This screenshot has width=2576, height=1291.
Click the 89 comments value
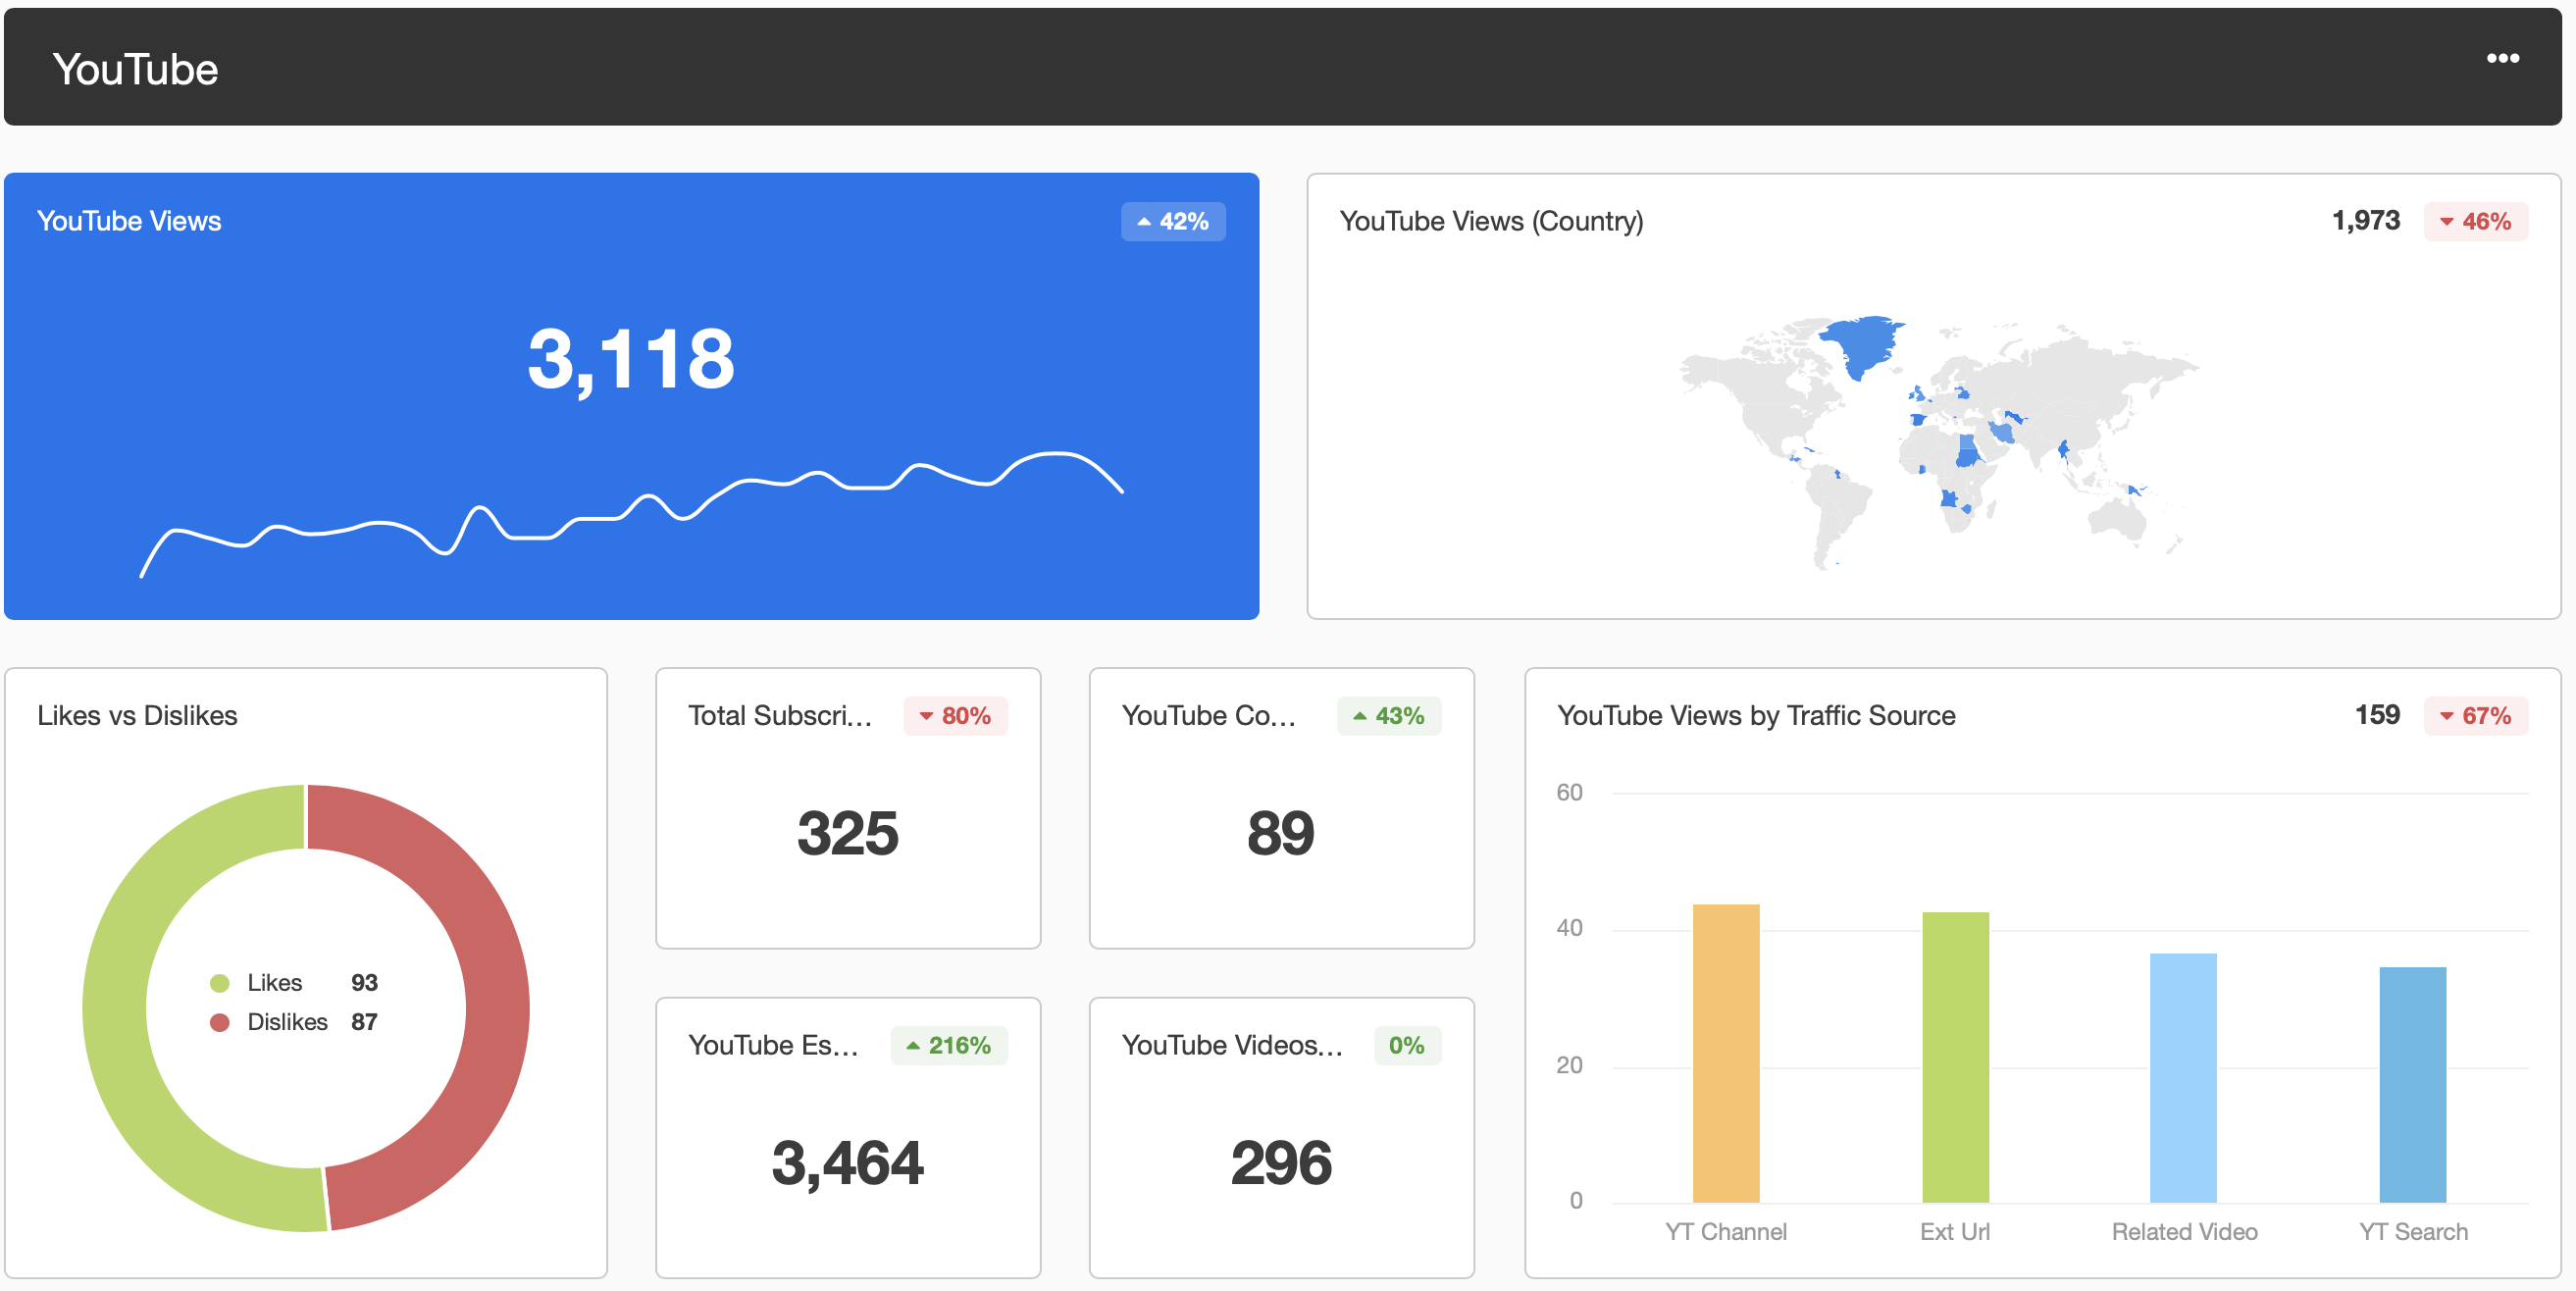point(1281,833)
